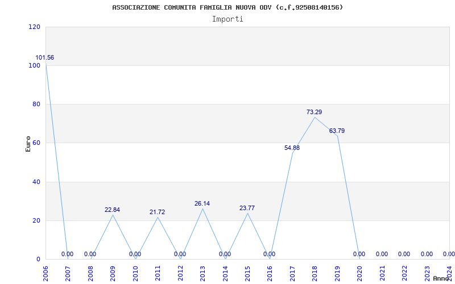Image resolution: width=455 pixels, height=284 pixels.
Task: Select the 60 y-axis tick label
Action: pyautogui.click(x=36, y=143)
